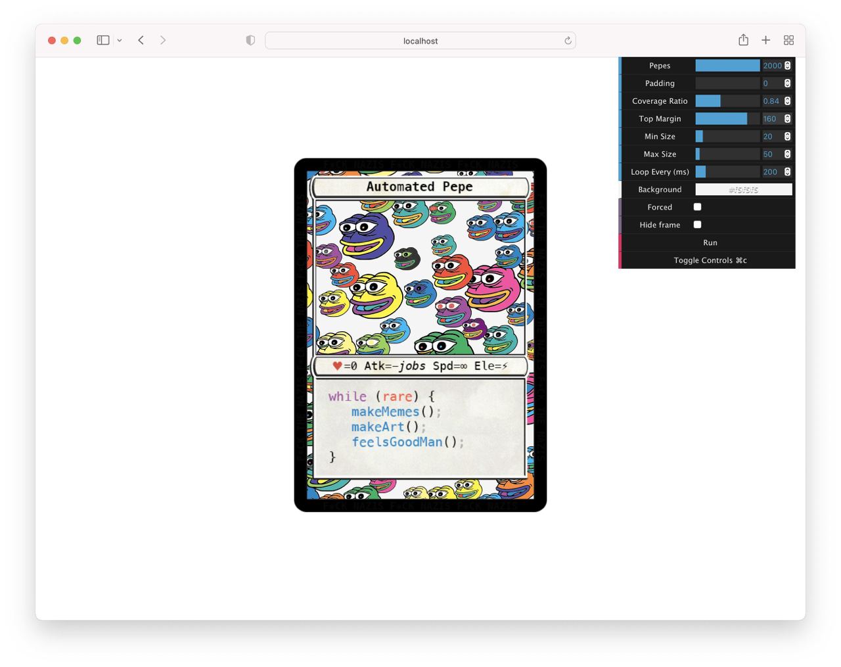
Task: Adjust the Min Size slider
Action: 727,137
